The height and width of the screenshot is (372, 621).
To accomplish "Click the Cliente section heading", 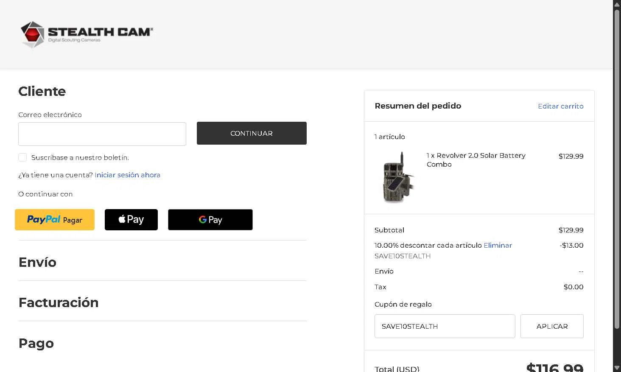I will click(42, 91).
